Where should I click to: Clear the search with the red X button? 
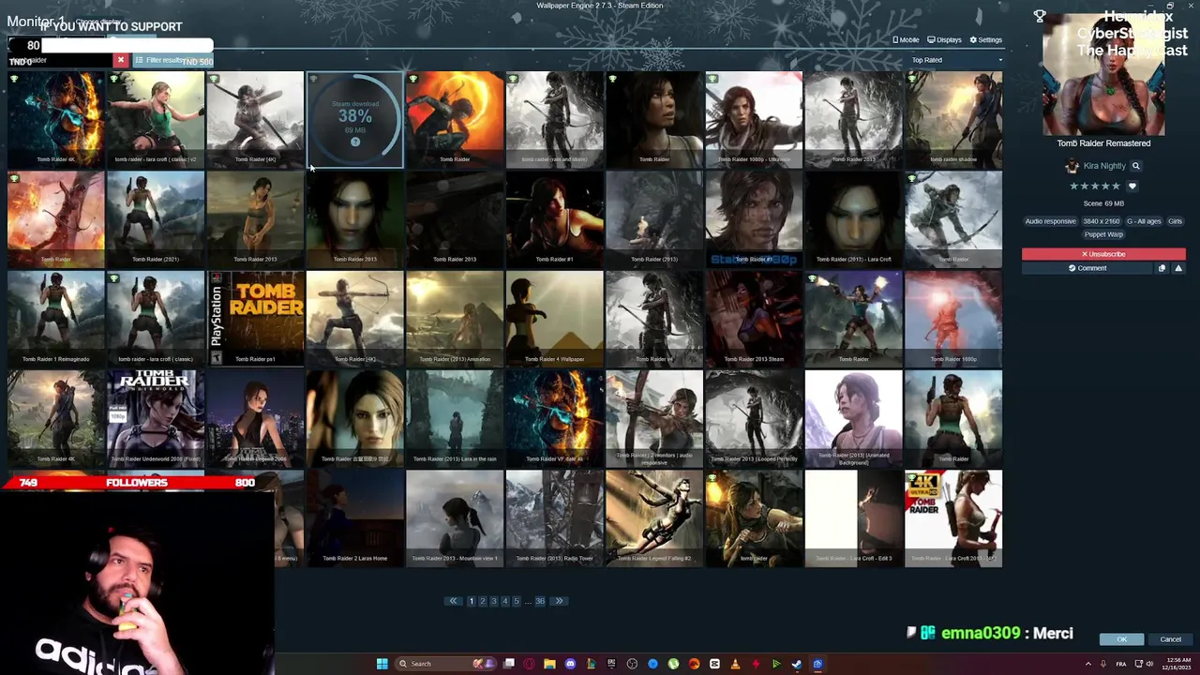pyautogui.click(x=120, y=60)
